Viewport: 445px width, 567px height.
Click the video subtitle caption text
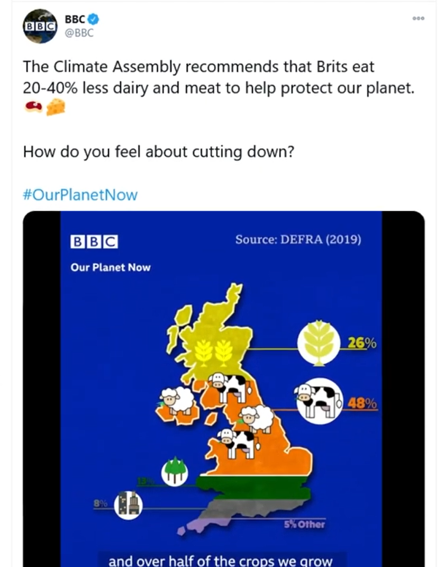click(x=220, y=560)
